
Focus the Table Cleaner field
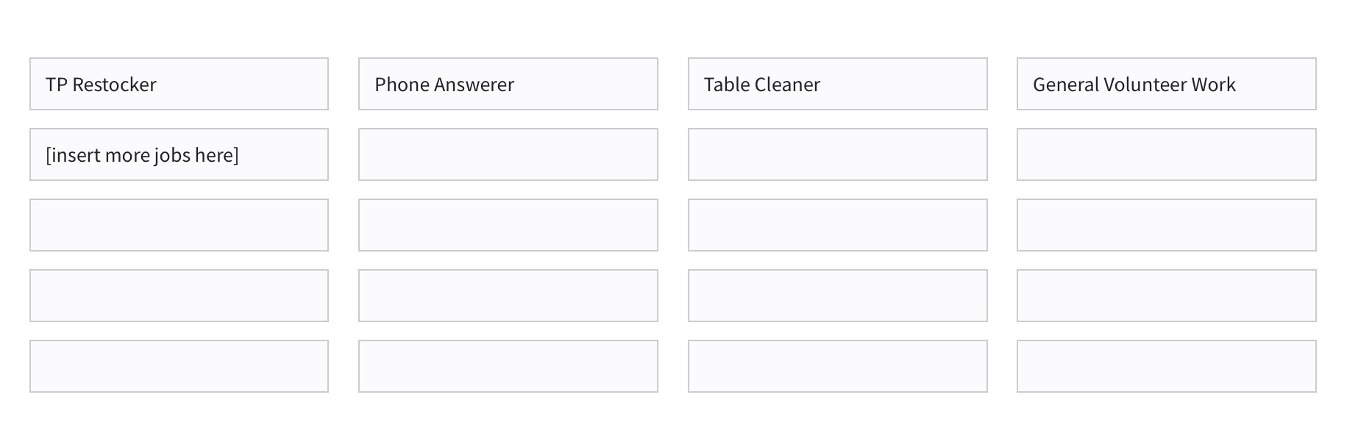click(x=837, y=84)
